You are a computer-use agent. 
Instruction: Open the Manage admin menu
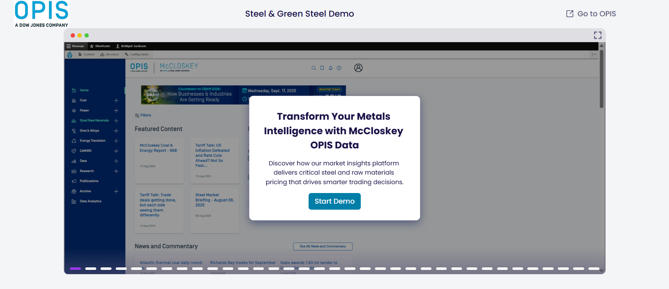click(x=75, y=46)
